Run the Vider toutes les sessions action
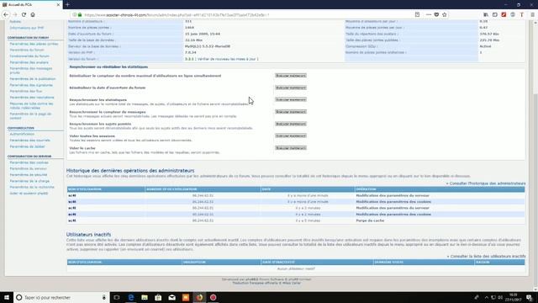The height and width of the screenshot is (303, 538). coord(291,136)
